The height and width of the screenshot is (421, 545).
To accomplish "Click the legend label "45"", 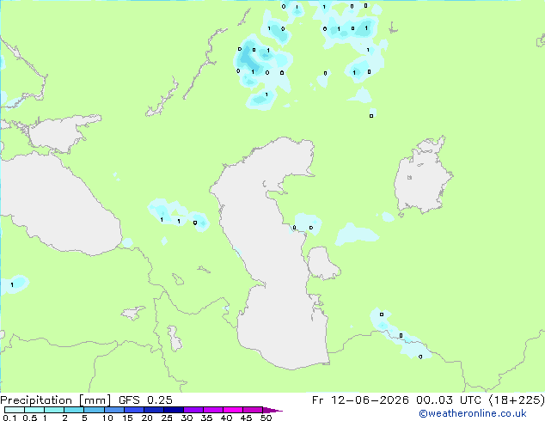I will 246,418.
